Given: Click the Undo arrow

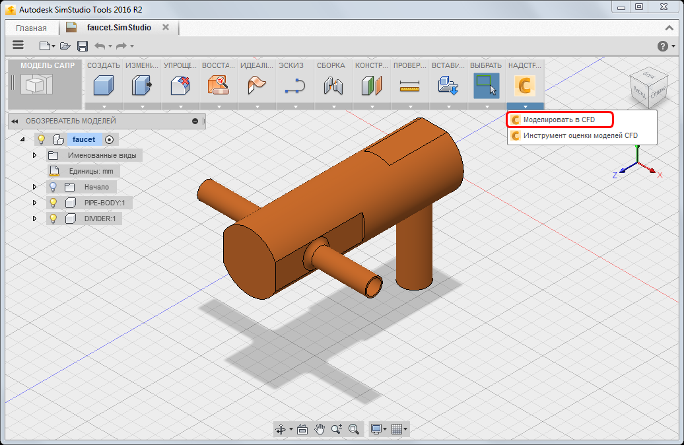Looking at the screenshot, I should 100,46.
